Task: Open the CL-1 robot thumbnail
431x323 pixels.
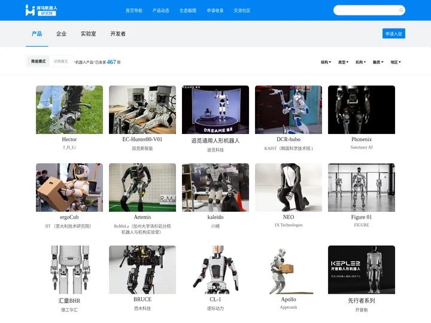Action: click(215, 270)
